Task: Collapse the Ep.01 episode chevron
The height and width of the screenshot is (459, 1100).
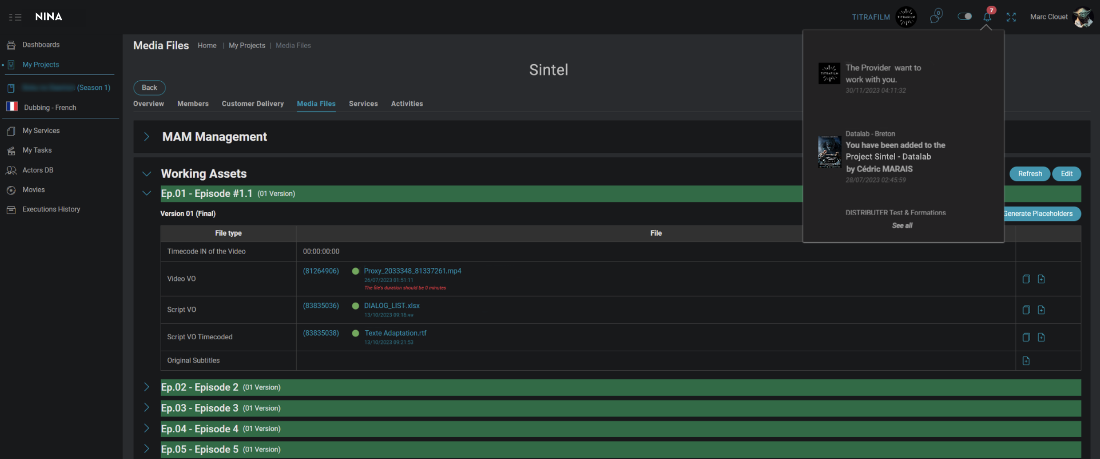Action: coord(147,193)
